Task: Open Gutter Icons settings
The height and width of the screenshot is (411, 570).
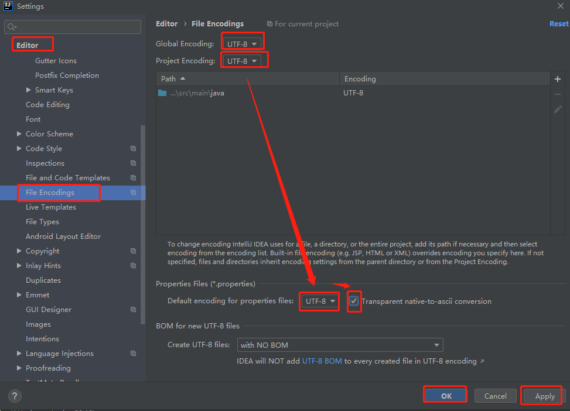Action: pyautogui.click(x=56, y=61)
